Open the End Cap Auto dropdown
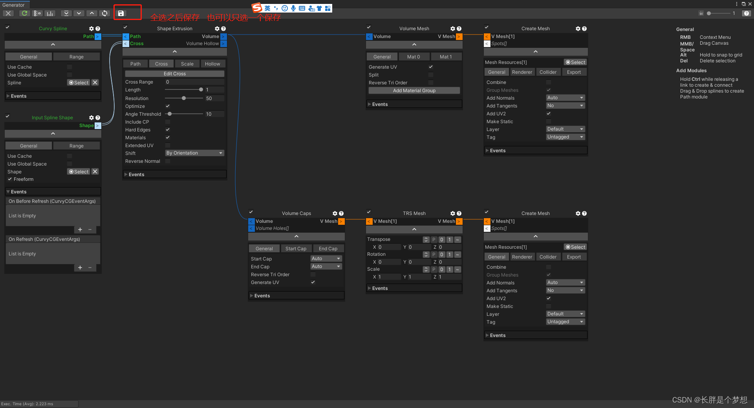The image size is (754, 408). pyautogui.click(x=326, y=266)
